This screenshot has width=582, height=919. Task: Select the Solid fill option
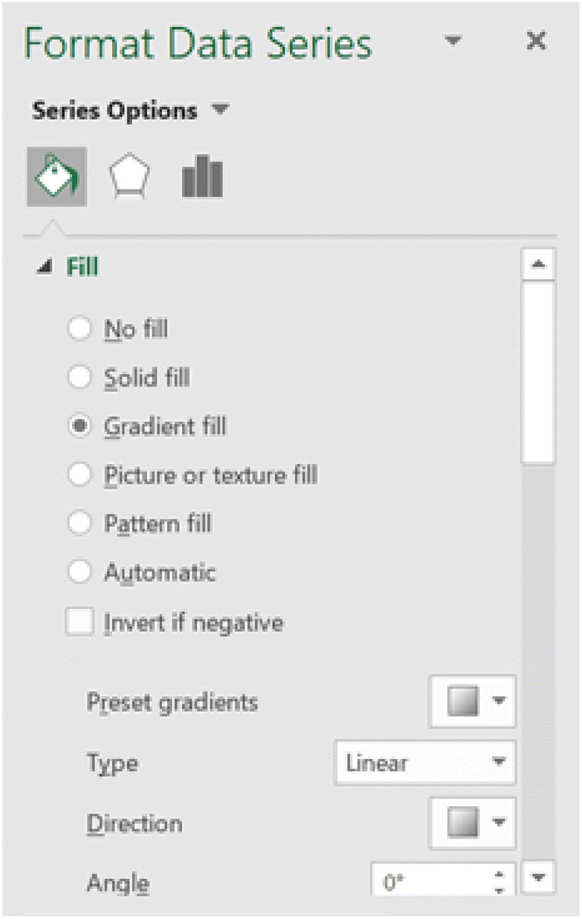click(x=80, y=378)
